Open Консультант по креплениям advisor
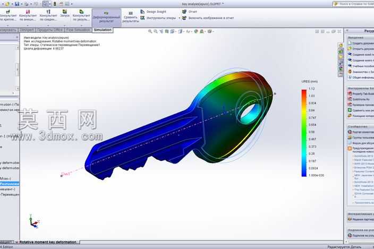The image size is (374, 249). [8, 15]
